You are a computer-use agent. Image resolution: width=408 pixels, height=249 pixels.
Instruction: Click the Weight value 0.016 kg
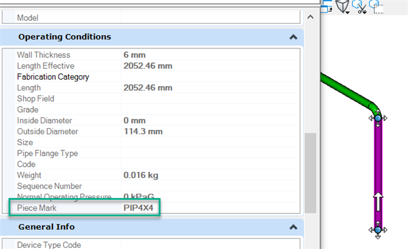pos(141,175)
